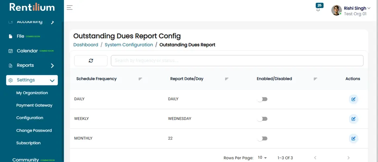The image size is (378, 162).
Task: Click the WEEKLY frequency cell
Action: (82, 119)
